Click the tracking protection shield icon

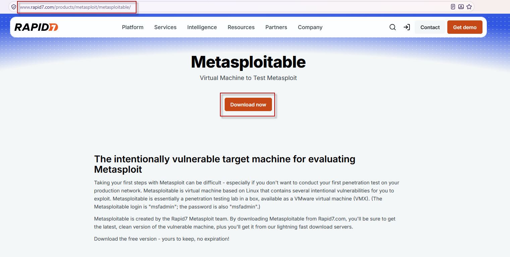tap(14, 7)
